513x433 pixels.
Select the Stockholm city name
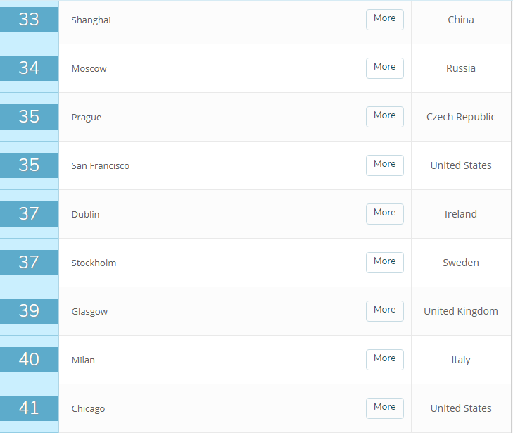pos(94,263)
